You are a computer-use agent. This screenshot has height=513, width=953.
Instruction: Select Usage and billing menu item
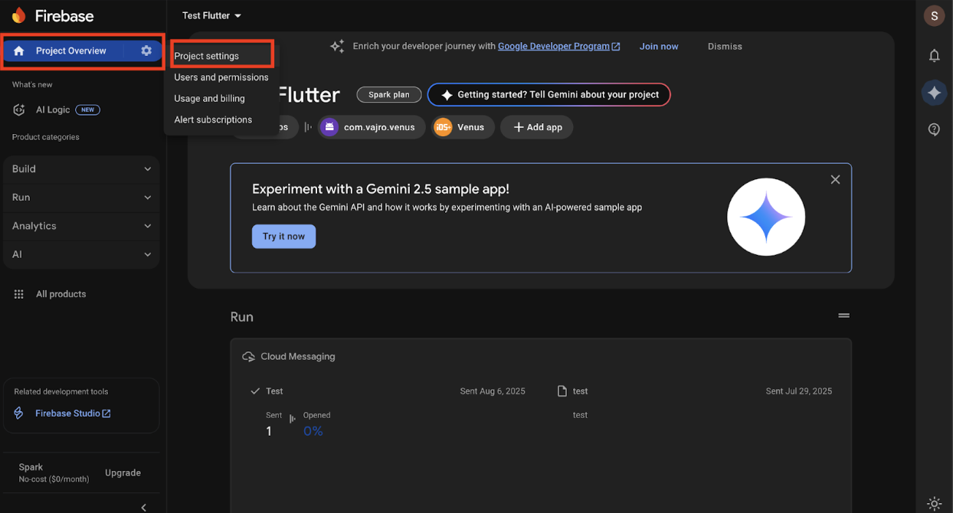point(209,98)
